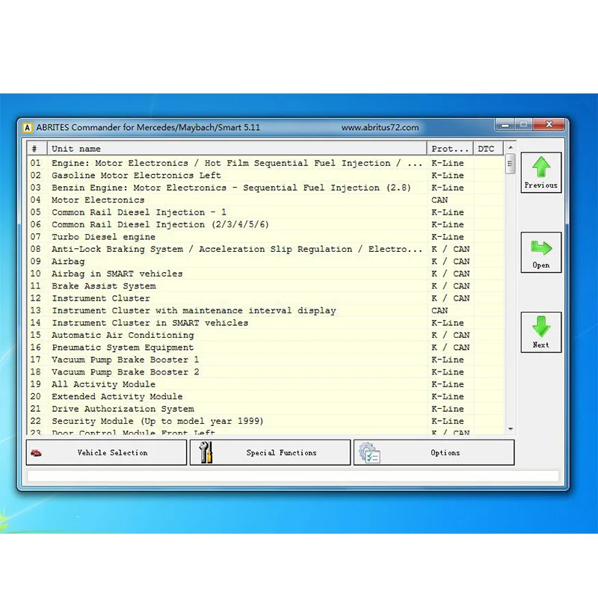The height and width of the screenshot is (598, 598).
Task: Click the status bar field below buttons
Action: click(x=293, y=475)
